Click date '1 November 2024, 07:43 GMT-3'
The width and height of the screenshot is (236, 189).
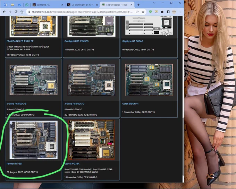pos(81,177)
